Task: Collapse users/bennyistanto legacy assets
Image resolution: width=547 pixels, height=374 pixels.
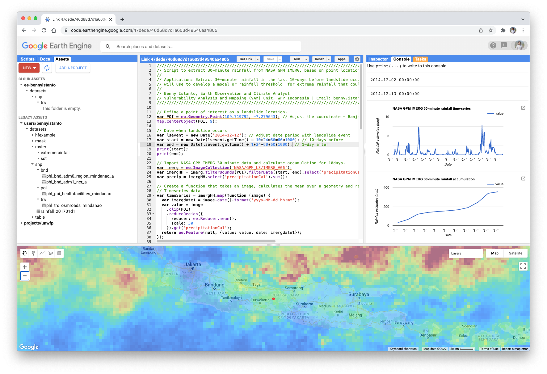Action: pos(21,123)
